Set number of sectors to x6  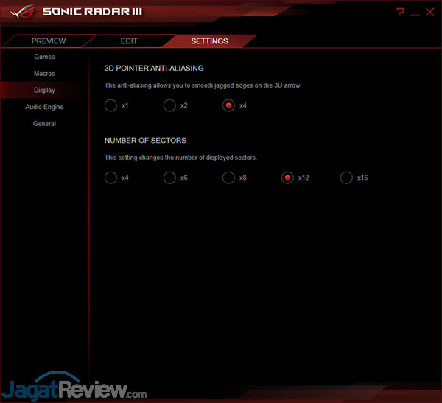[x=169, y=178]
